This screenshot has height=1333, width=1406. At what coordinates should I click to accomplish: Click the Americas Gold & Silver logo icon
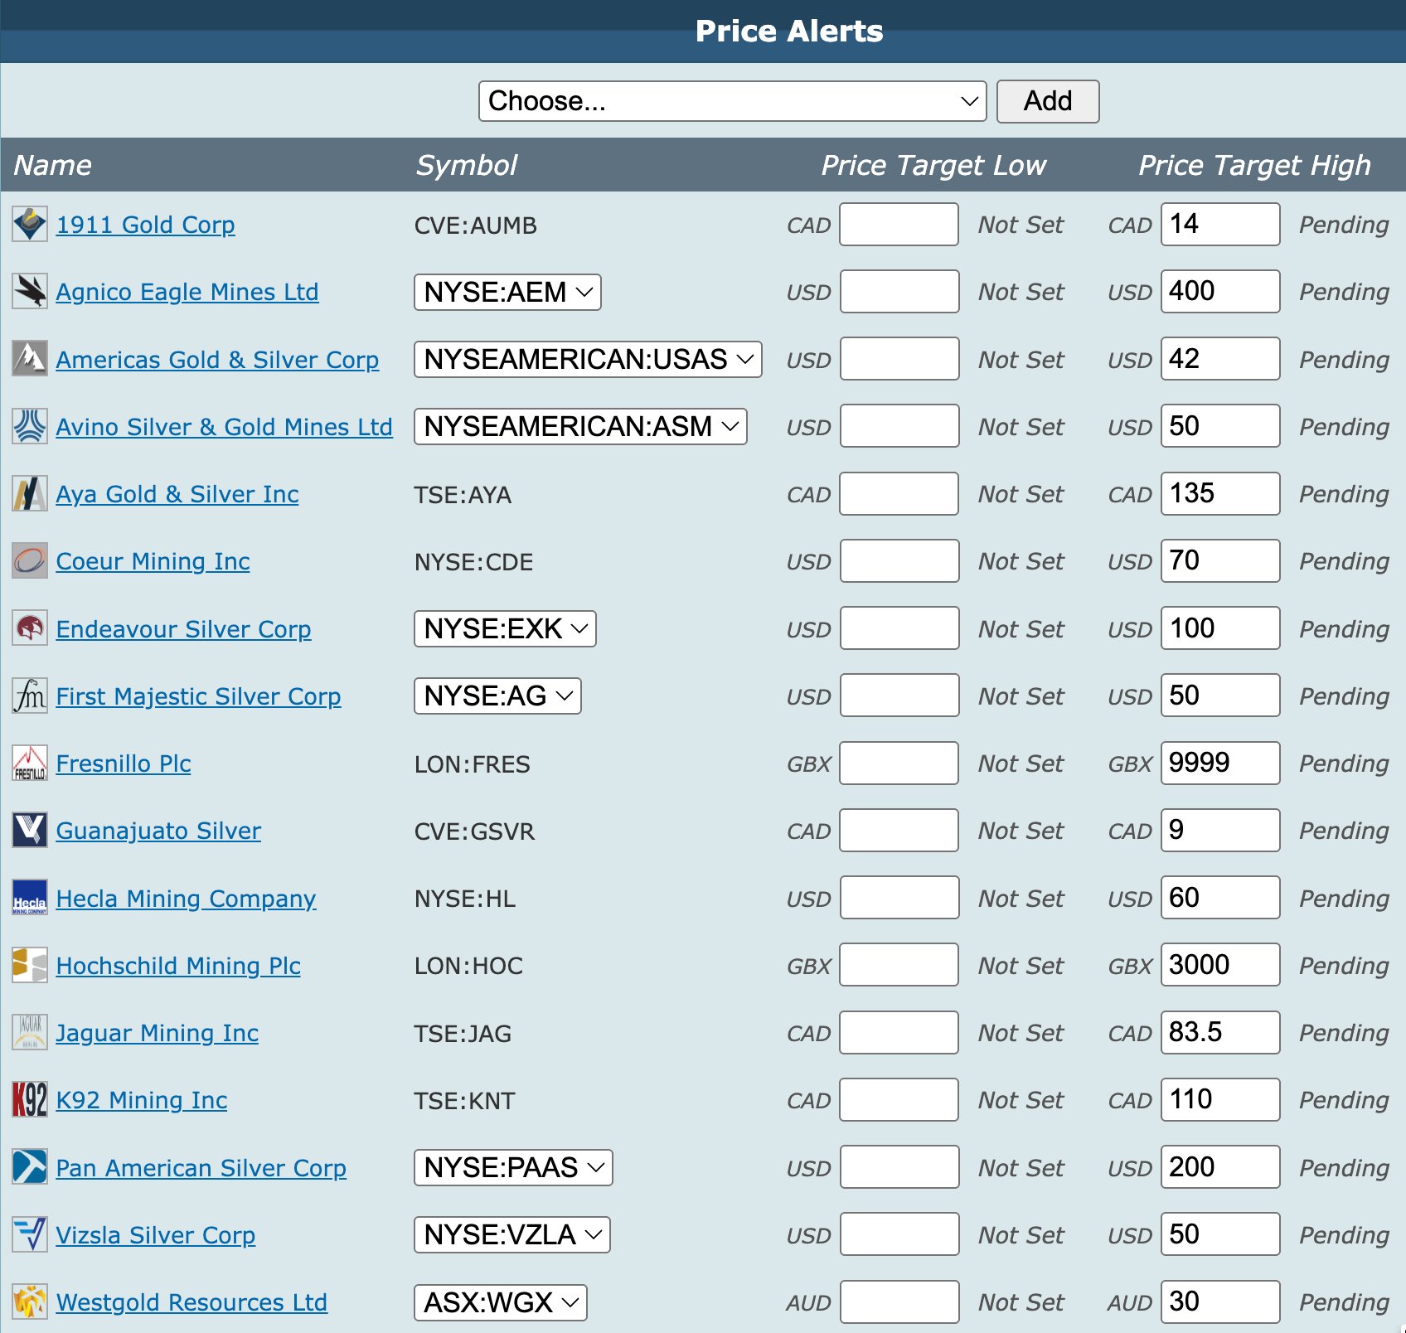pos(30,359)
